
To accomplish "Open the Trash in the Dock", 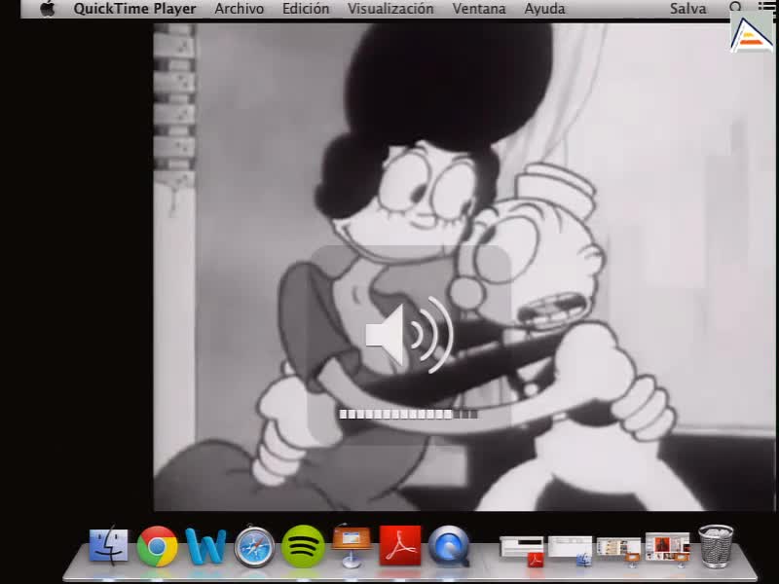I will coord(716,545).
